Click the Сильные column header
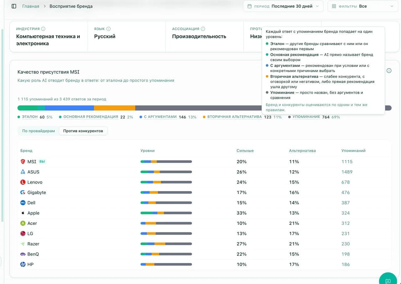Image resolution: width=401 pixels, height=284 pixels. 245,151
